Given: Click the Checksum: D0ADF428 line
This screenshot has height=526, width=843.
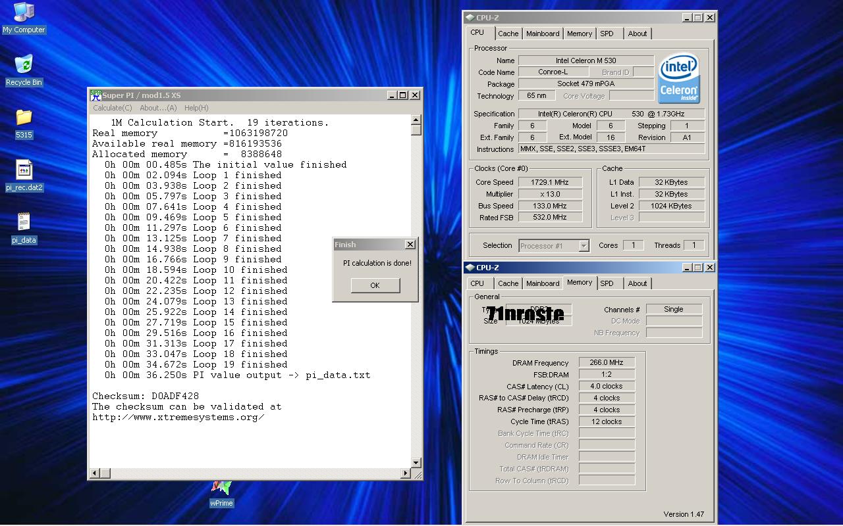Looking at the screenshot, I should coord(146,396).
